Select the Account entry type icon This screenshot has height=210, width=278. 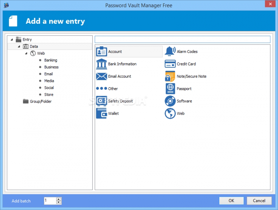click(x=101, y=51)
